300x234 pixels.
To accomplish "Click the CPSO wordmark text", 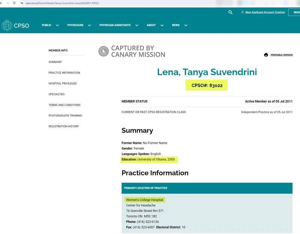I will point(21,25).
